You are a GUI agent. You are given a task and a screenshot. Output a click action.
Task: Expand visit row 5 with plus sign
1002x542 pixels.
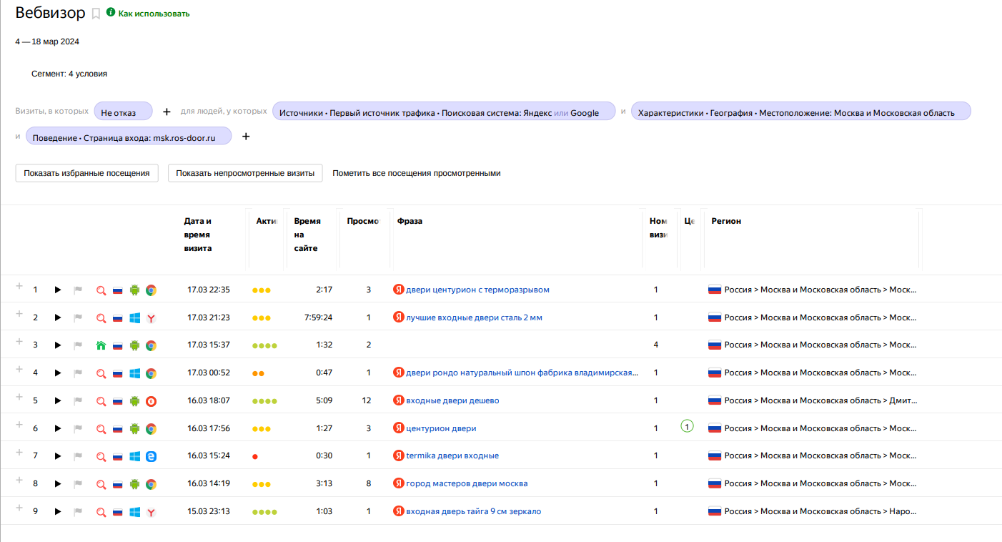pos(19,397)
